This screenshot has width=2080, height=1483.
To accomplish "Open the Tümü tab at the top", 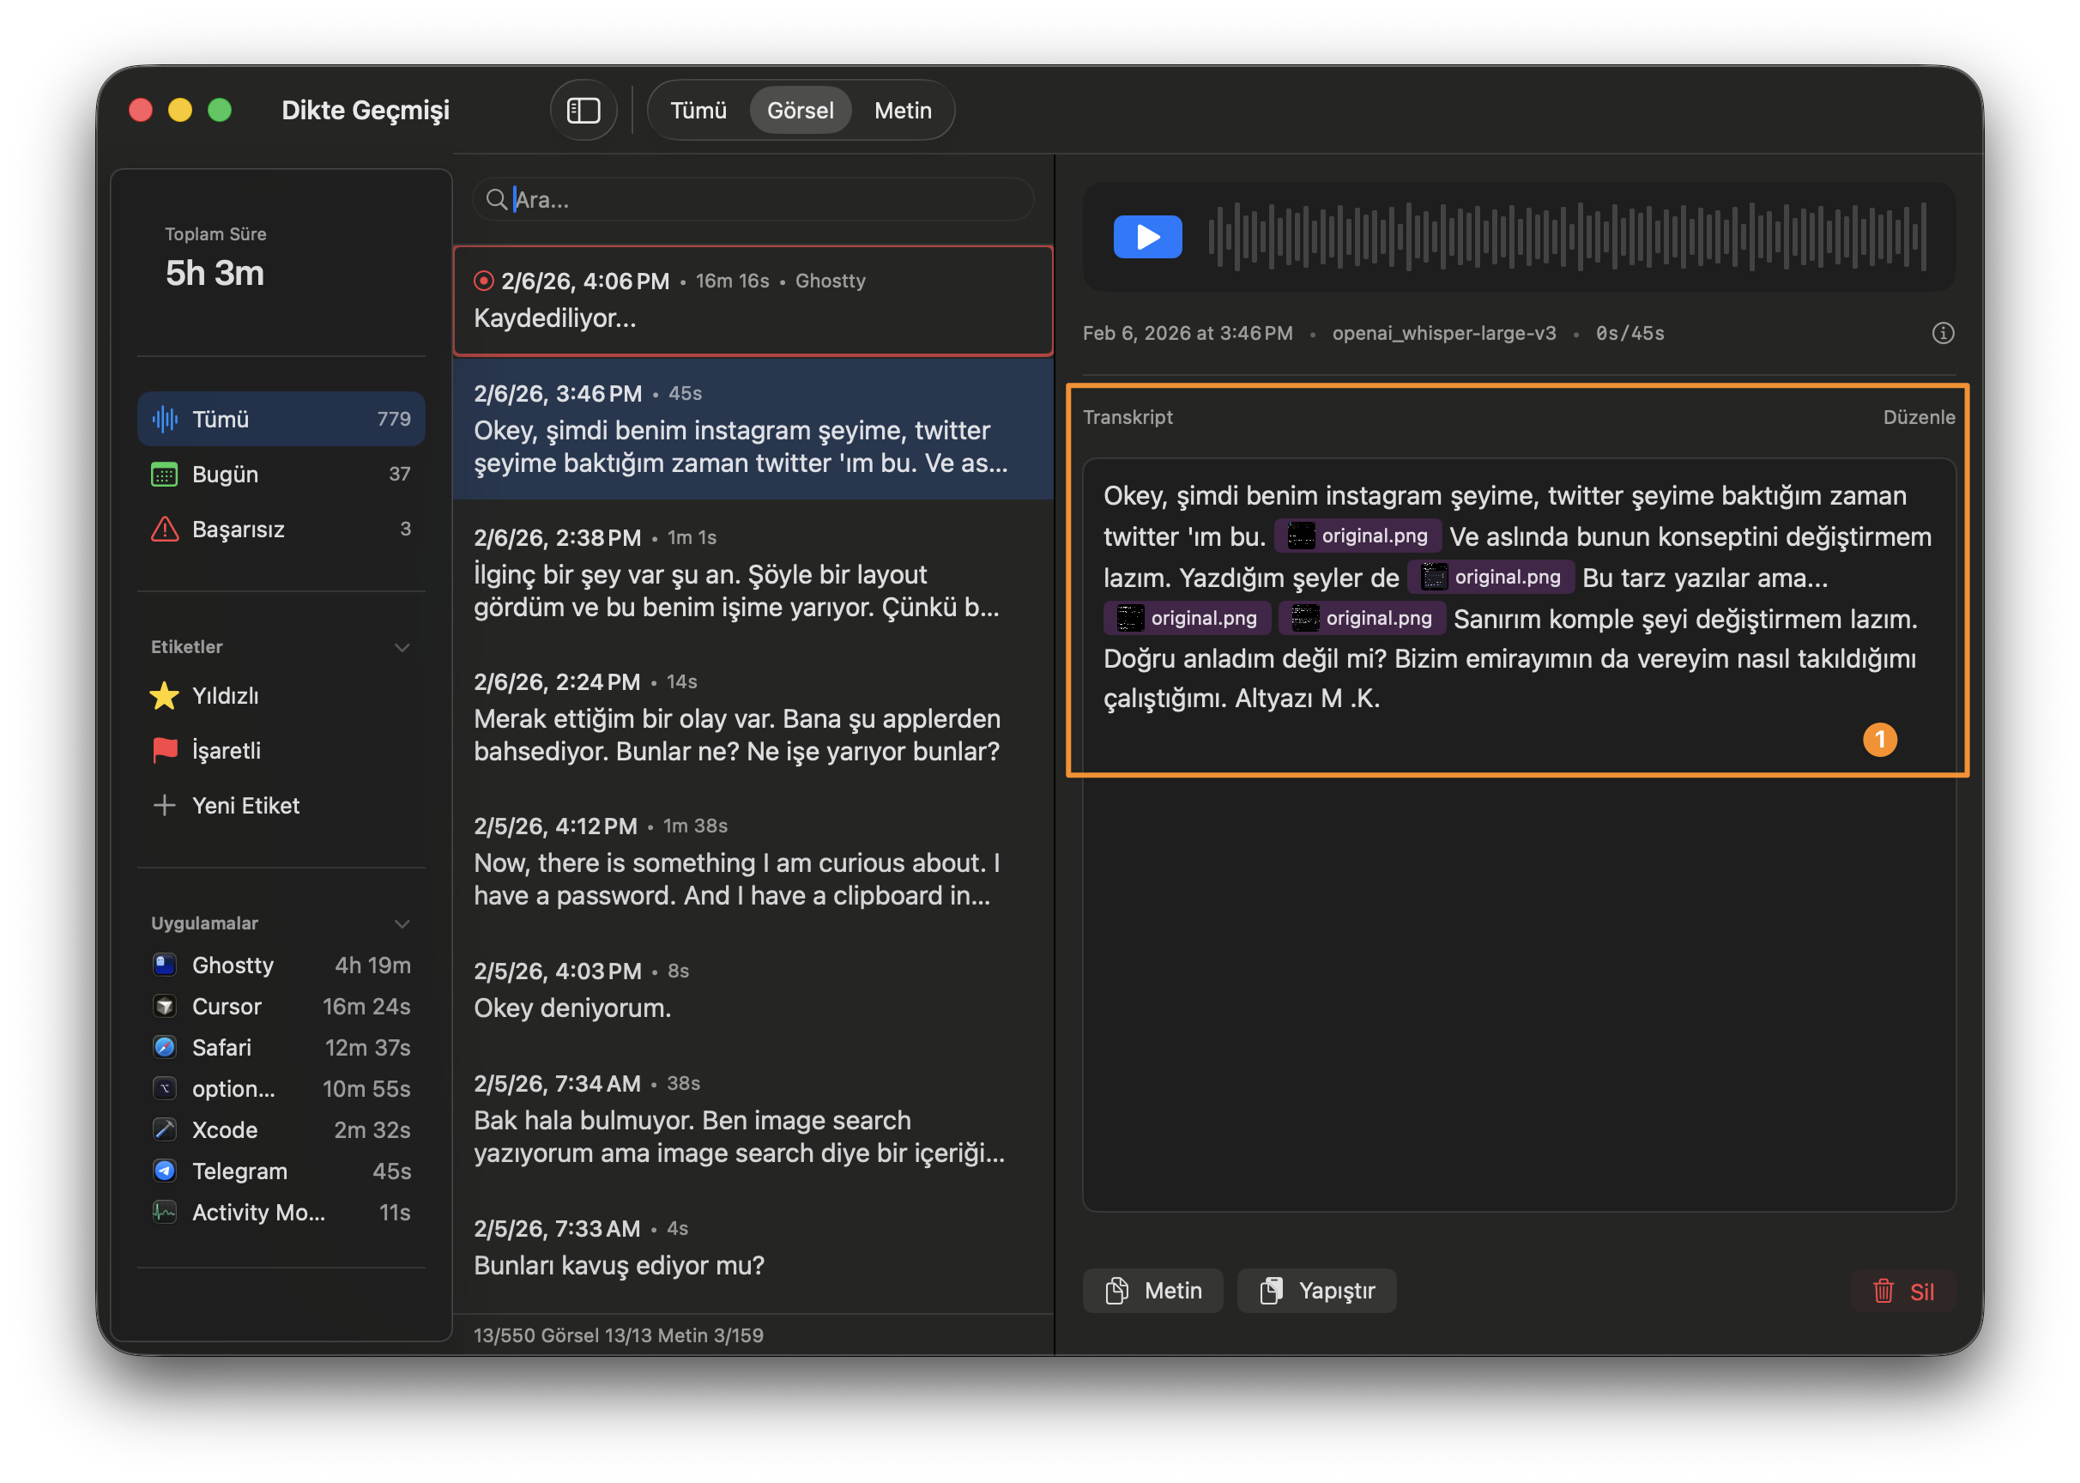I will 698,110.
